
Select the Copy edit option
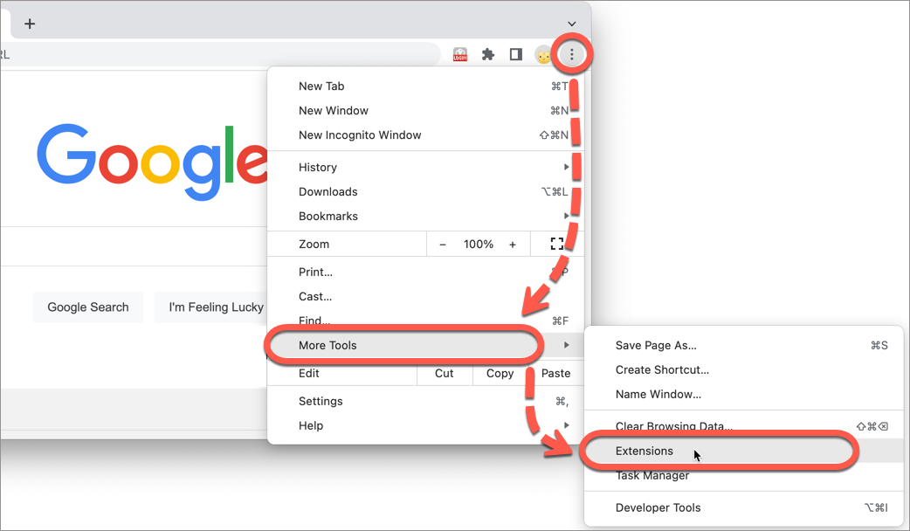(x=500, y=373)
